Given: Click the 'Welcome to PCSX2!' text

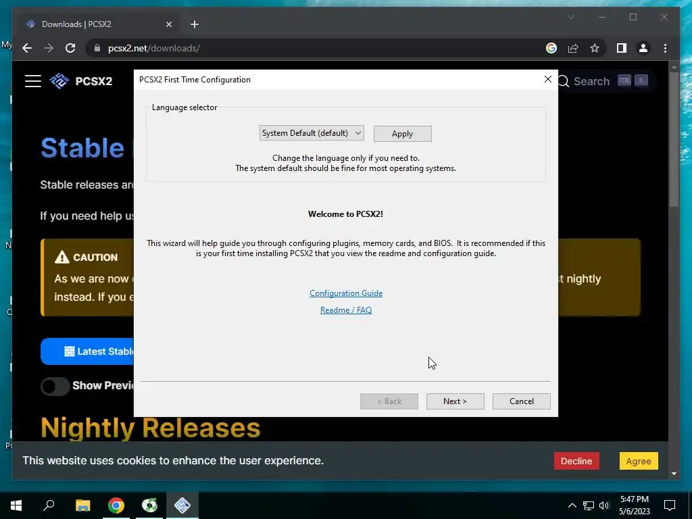Looking at the screenshot, I should pos(345,214).
